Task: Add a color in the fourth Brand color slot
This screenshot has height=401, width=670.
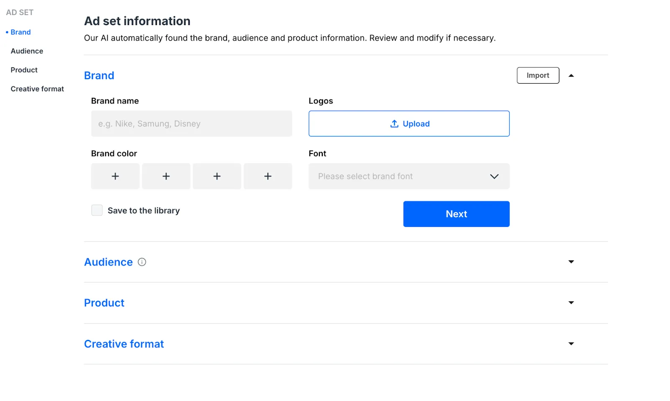Action: click(x=268, y=176)
